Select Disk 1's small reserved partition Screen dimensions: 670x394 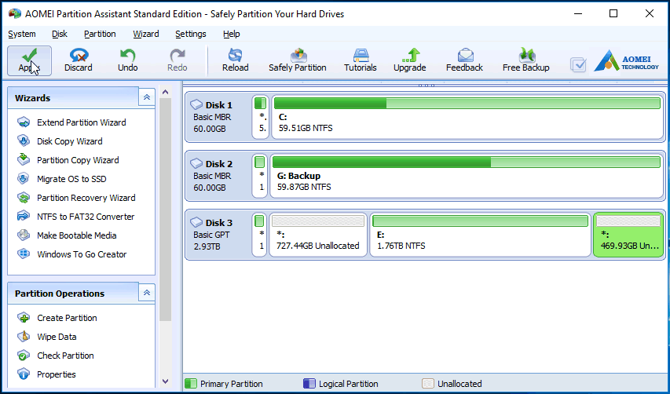tap(260, 117)
